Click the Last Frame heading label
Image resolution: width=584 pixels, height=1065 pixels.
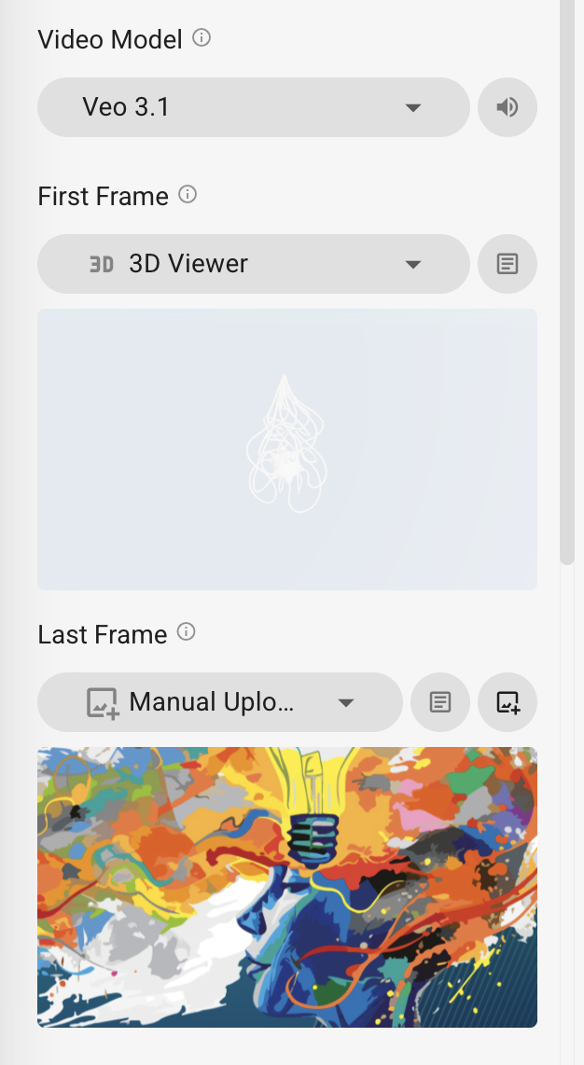click(x=103, y=634)
